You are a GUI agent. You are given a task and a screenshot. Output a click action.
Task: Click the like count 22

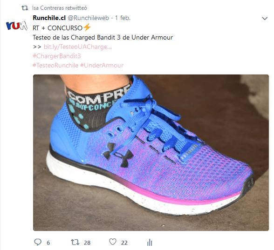pyautogui.click(x=124, y=243)
